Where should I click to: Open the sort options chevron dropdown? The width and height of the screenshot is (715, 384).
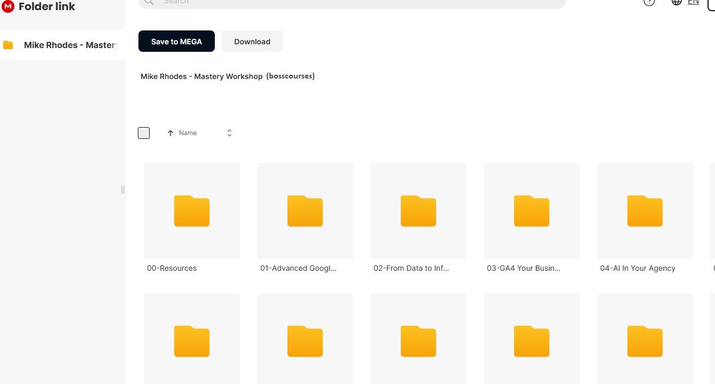(x=229, y=133)
